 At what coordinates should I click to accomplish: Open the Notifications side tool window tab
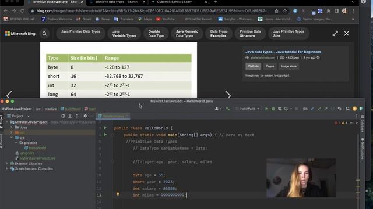coord(363,149)
